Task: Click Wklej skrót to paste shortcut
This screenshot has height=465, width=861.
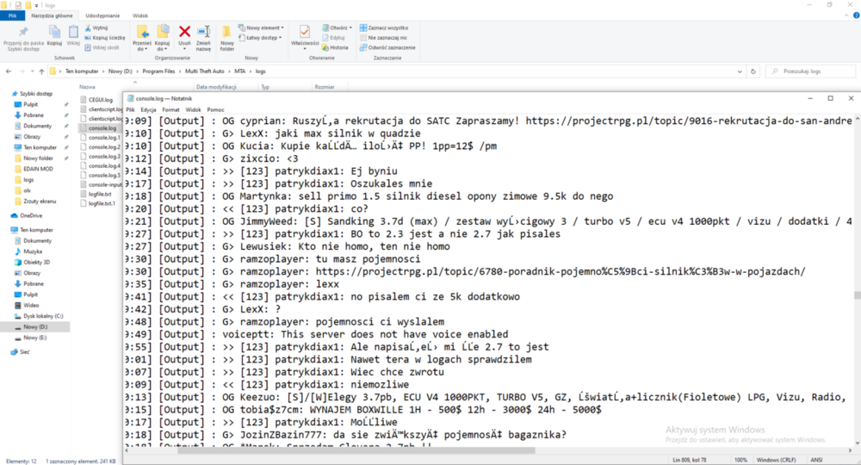Action: pyautogui.click(x=102, y=47)
